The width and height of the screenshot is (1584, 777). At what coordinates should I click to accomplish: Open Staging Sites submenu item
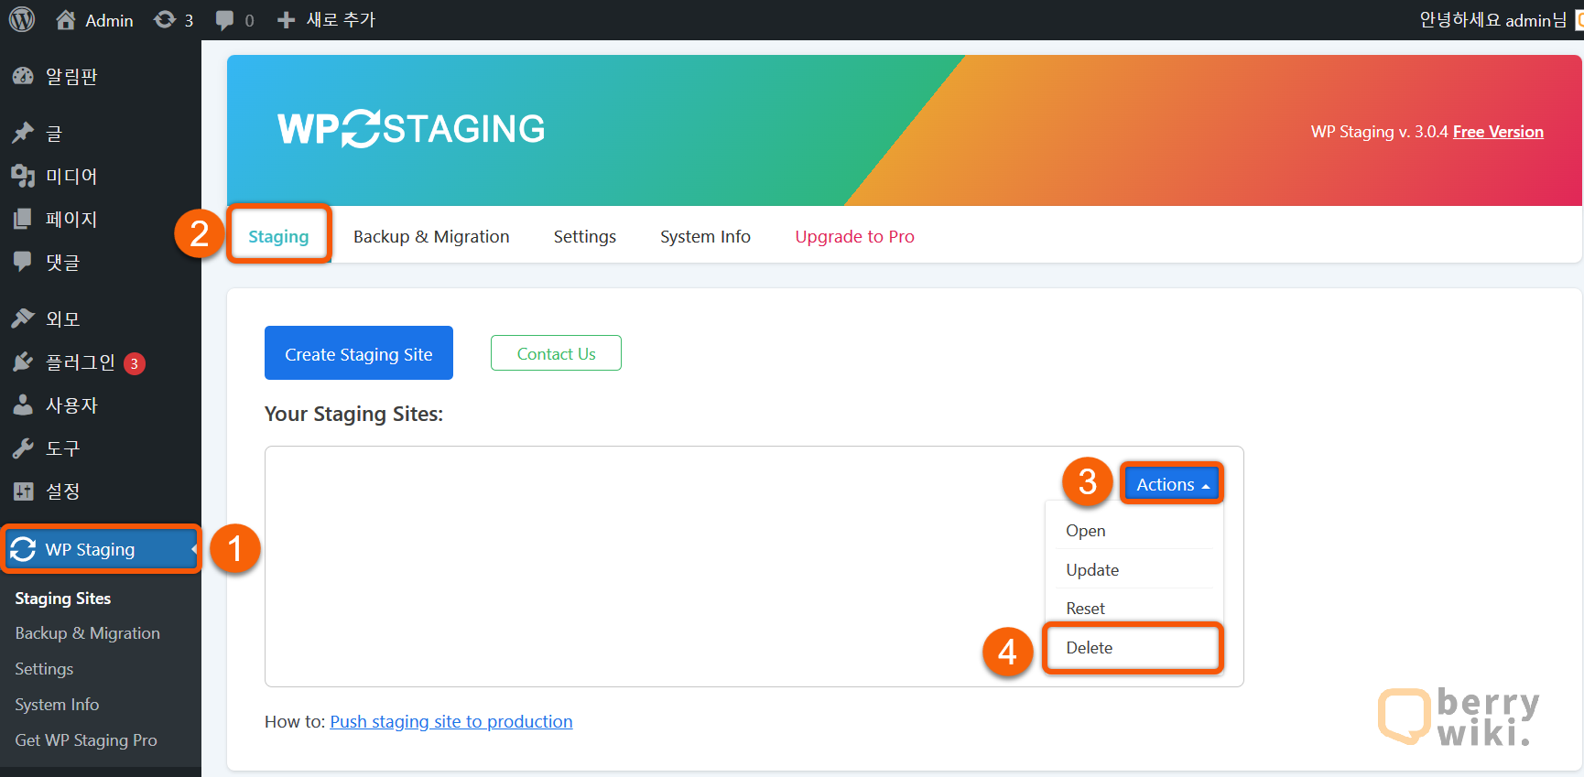point(63,599)
